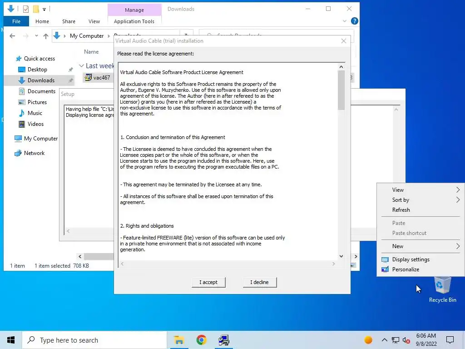Viewport: 465px width, 349px height.
Task: Open the Recycle Bin desktop icon
Action: click(442, 289)
